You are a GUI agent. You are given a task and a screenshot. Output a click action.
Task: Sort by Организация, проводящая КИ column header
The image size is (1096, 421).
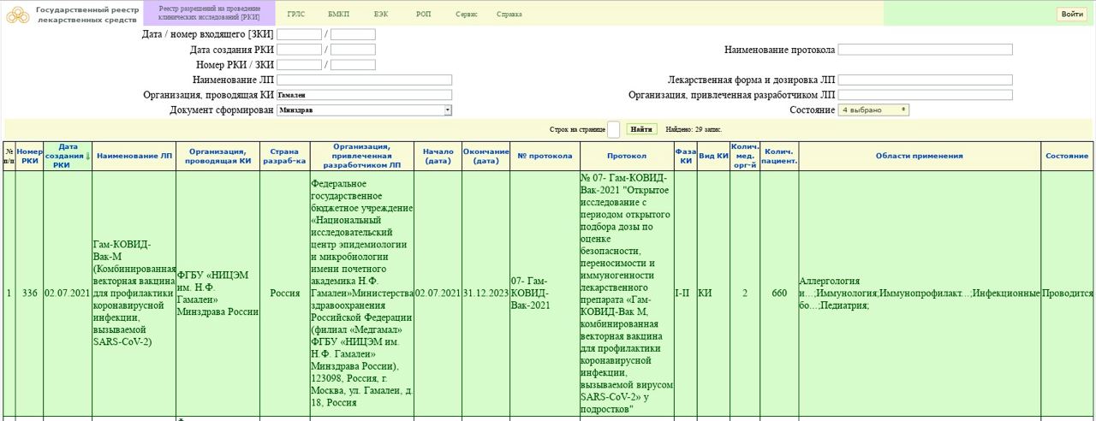click(218, 156)
